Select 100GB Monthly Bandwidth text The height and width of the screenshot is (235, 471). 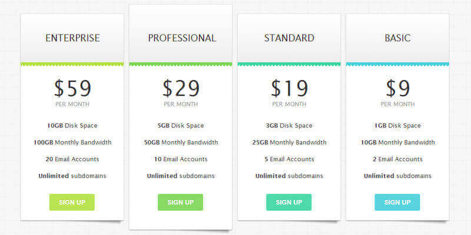point(72,142)
